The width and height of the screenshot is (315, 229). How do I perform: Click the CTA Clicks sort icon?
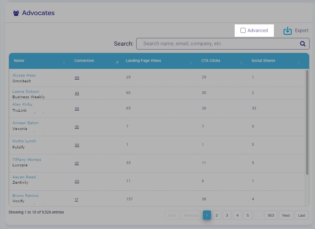tap(241, 63)
